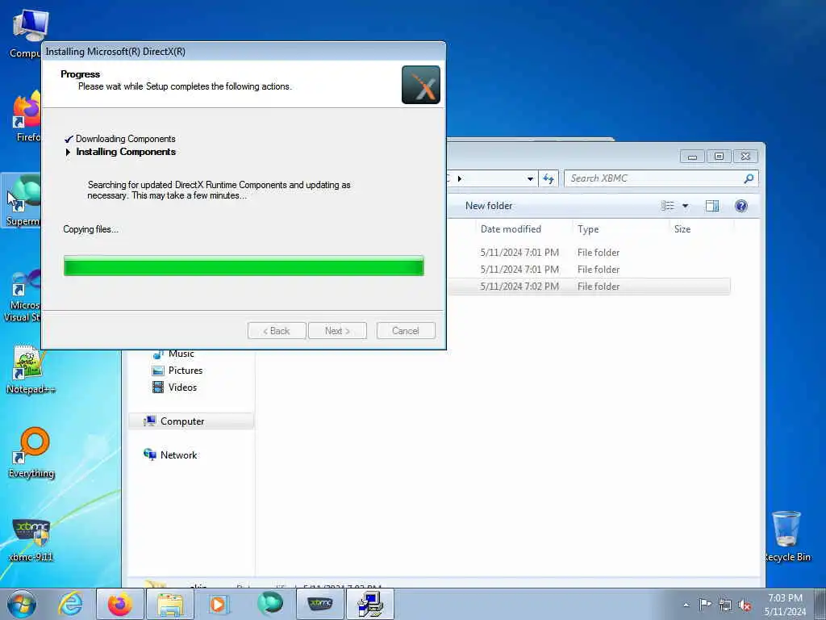This screenshot has height=620, width=826.
Task: Open Firefox from the taskbar
Action: coord(120,604)
